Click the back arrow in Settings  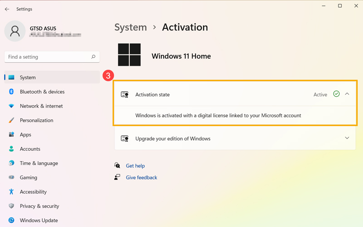(7, 9)
